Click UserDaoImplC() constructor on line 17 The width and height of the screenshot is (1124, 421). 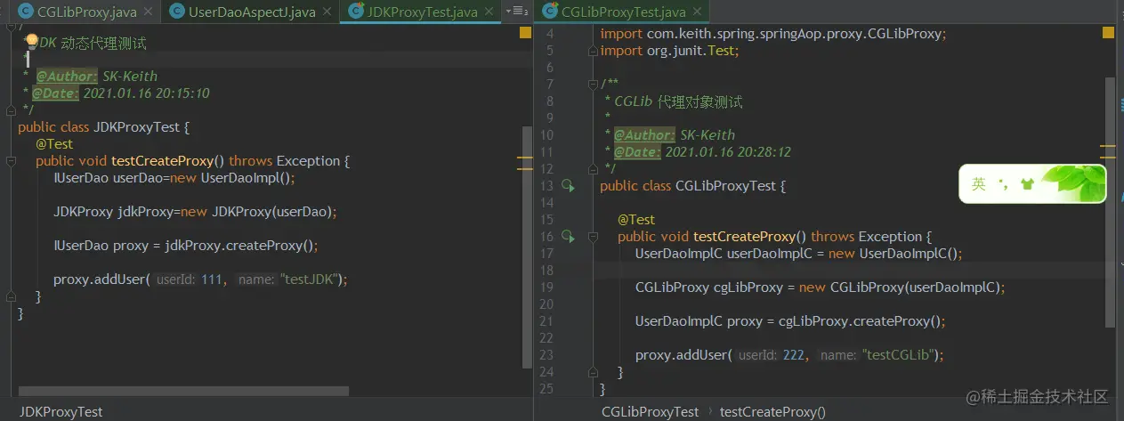point(909,254)
